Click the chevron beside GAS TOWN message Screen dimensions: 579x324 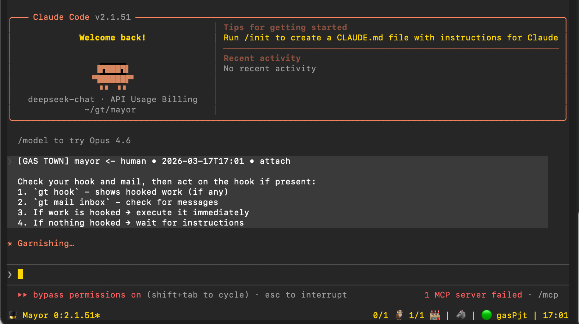point(10,161)
